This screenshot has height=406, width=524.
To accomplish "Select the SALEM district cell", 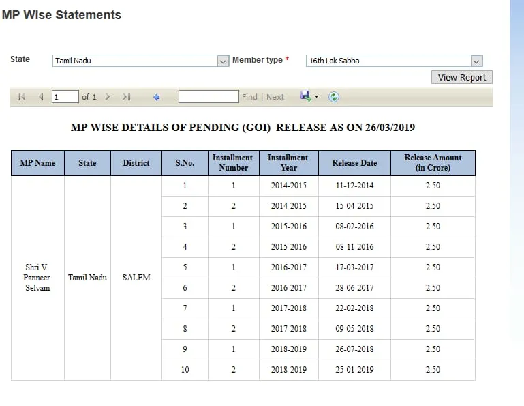I will coord(136,278).
